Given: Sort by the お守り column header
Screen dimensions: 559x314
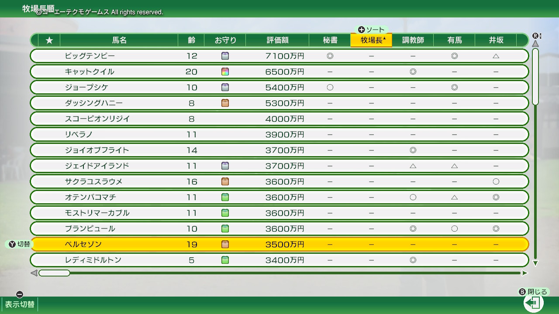Looking at the screenshot, I should (x=225, y=40).
